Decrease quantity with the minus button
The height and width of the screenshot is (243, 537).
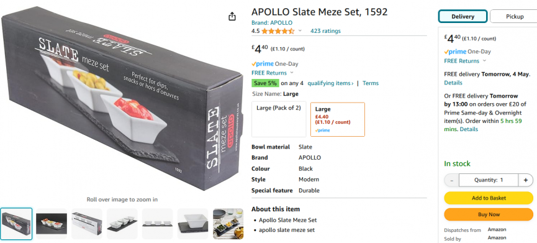point(452,180)
